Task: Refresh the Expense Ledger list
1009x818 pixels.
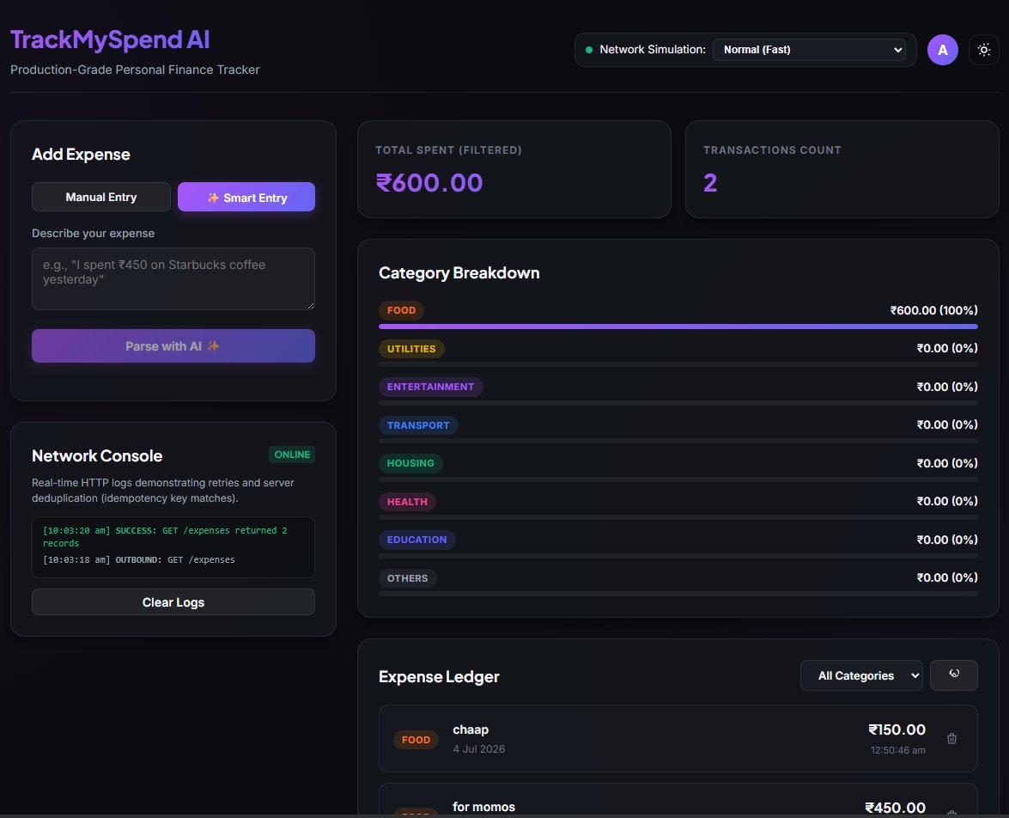Action: pos(954,675)
